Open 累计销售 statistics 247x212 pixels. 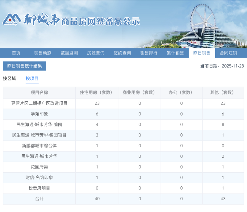point(176,53)
